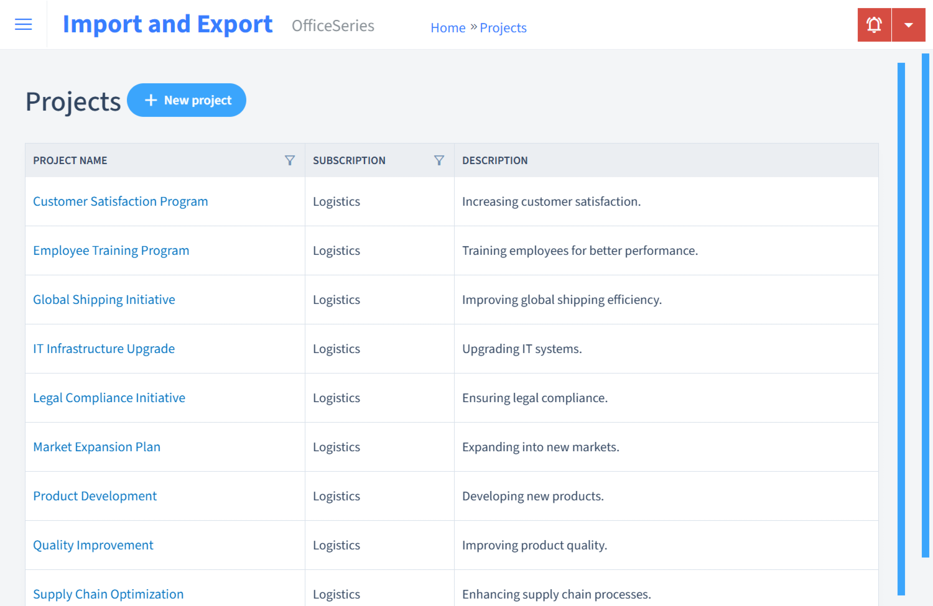Open the Global Shipping Initiative project

coord(104,300)
